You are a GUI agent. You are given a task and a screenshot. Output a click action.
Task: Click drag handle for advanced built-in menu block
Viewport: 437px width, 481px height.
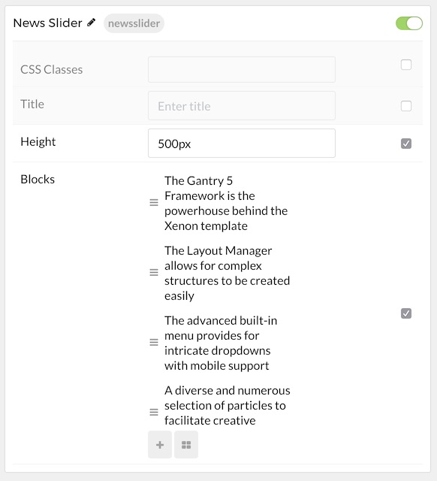tap(154, 343)
